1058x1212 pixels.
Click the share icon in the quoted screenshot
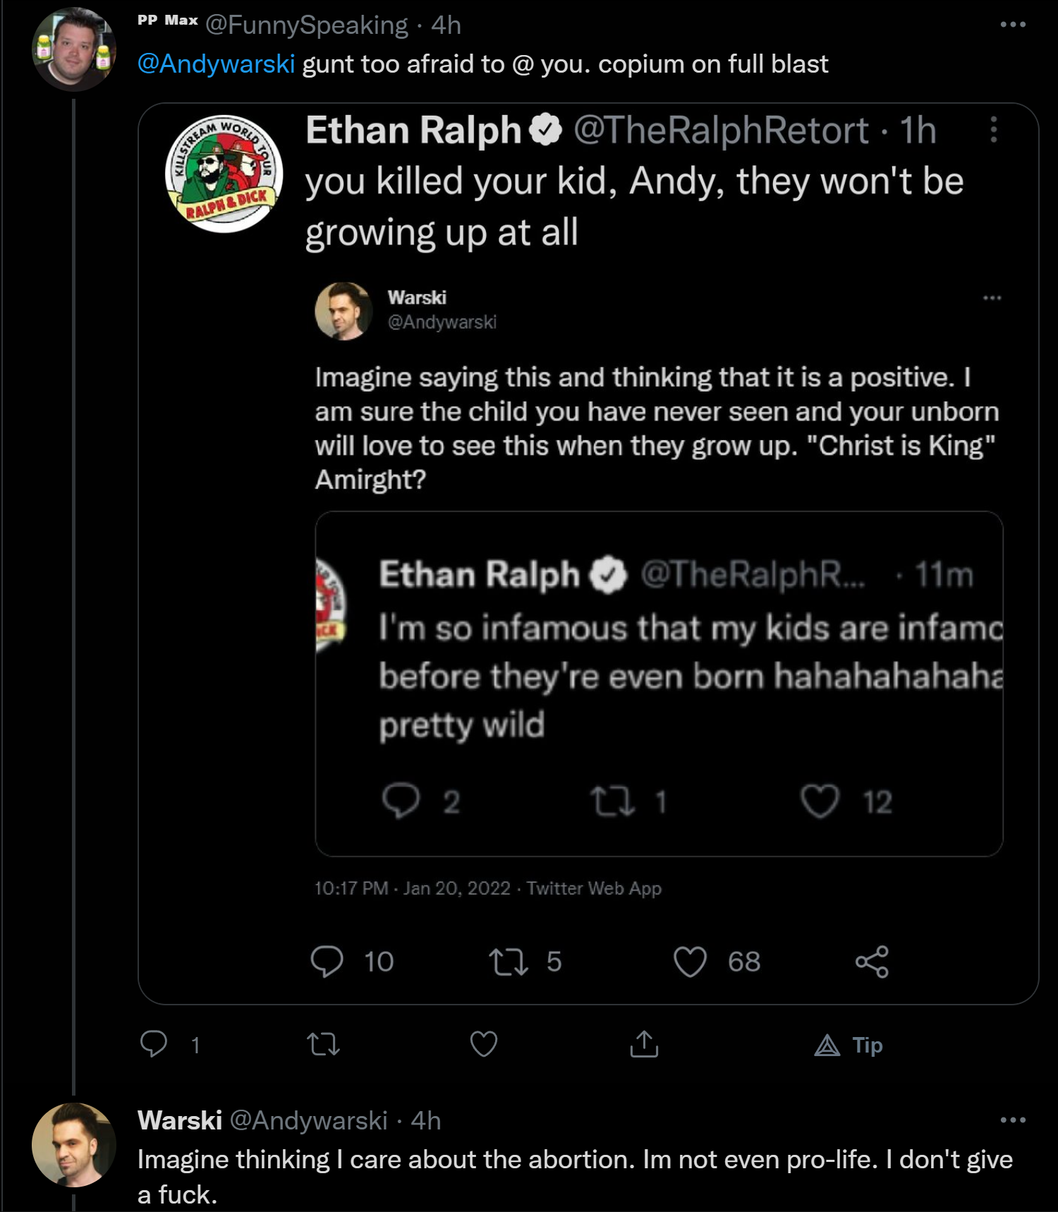[872, 962]
